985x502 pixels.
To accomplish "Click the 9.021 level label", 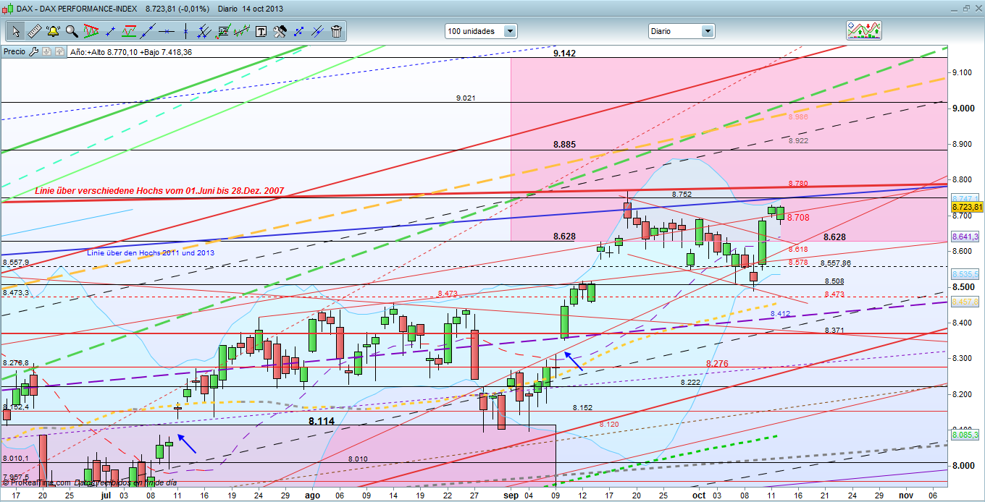I will pos(466,97).
